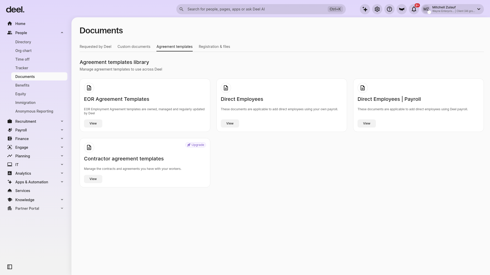This screenshot has height=275, width=490.
Task: Open Immigration in the sidebar
Action: (39, 103)
